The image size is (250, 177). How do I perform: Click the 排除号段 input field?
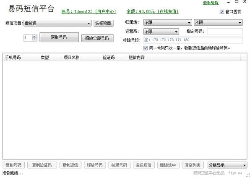pyautogui.click(x=193, y=40)
